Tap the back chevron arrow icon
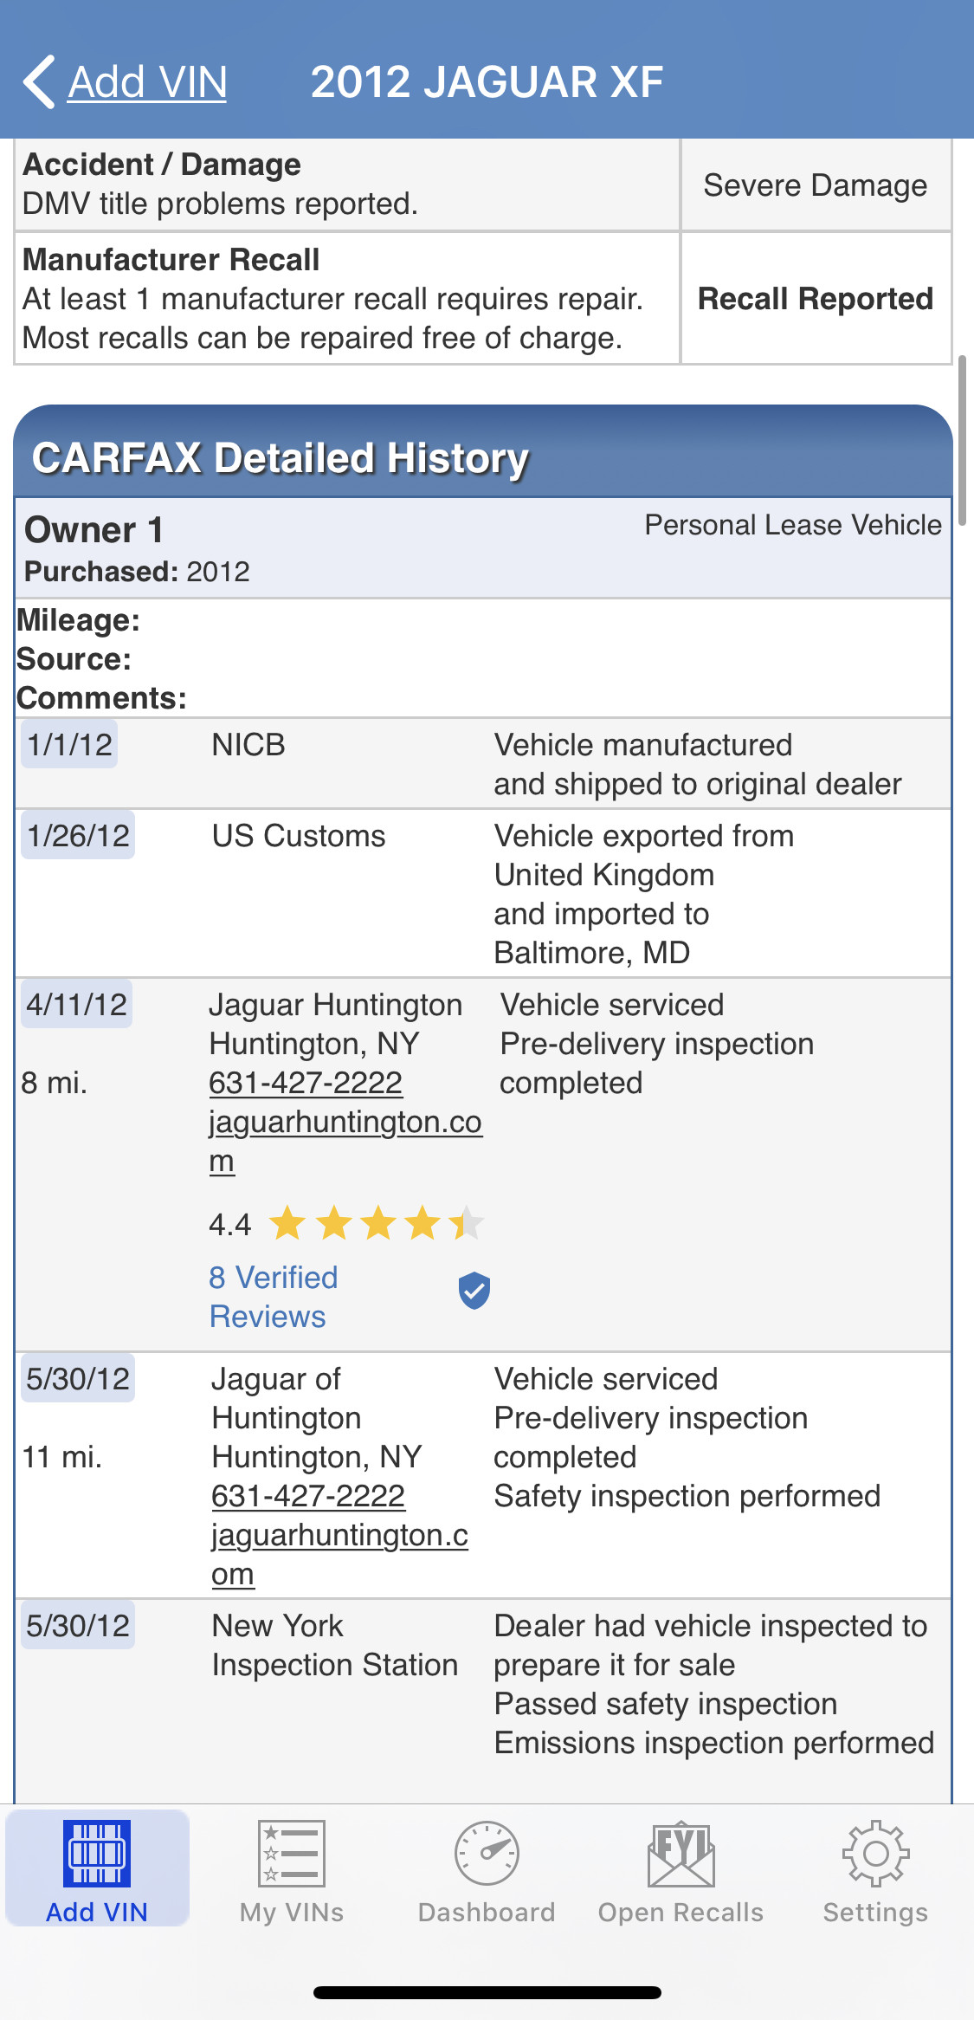The height and width of the screenshot is (2020, 974). tap(39, 82)
